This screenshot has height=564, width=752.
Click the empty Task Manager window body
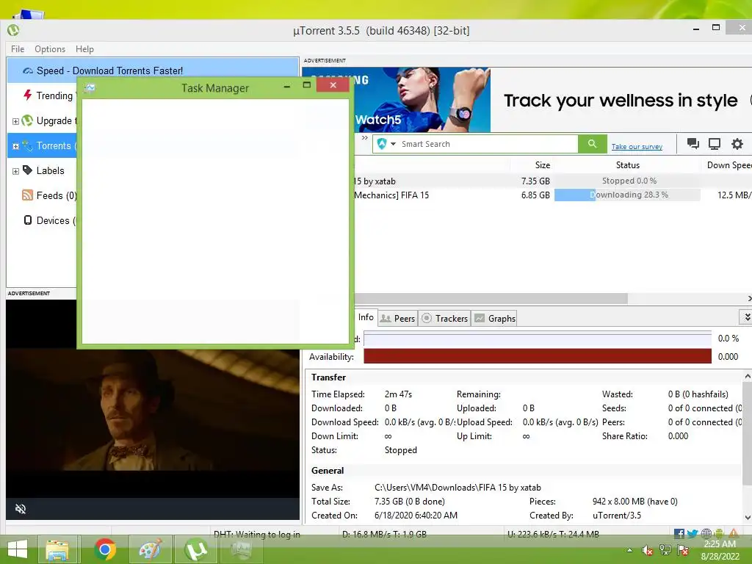click(215, 221)
